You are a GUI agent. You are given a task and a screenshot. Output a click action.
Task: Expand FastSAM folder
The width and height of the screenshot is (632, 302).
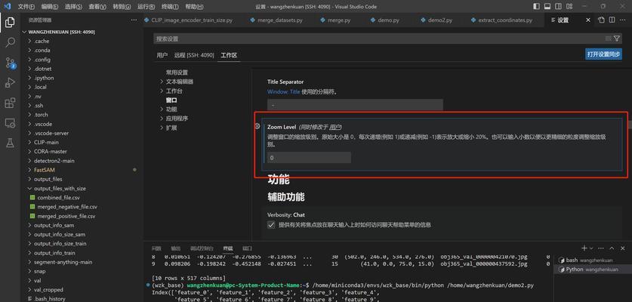[x=30, y=170]
